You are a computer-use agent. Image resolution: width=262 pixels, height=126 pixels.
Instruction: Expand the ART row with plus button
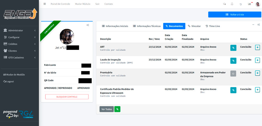pos(257,47)
